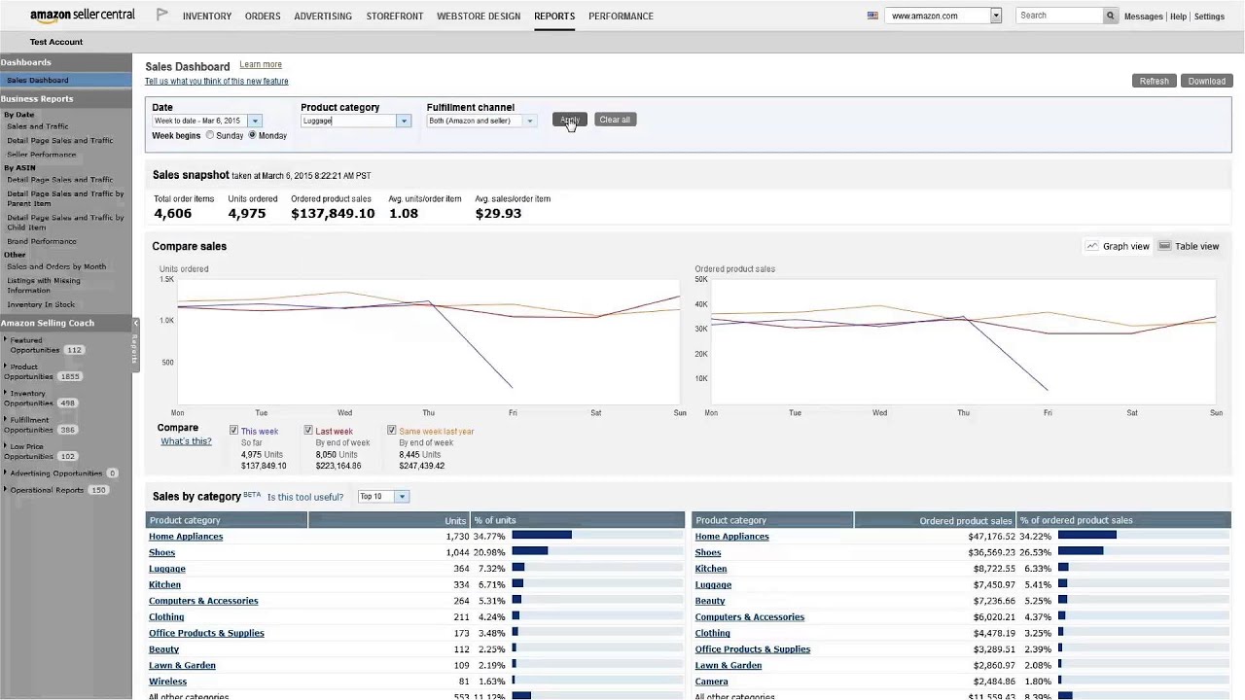Click the Is this tool useful? link
The image size is (1245, 700).
click(x=305, y=497)
